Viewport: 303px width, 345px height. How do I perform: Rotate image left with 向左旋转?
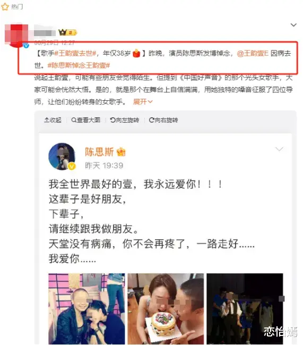pyautogui.click(x=125, y=120)
